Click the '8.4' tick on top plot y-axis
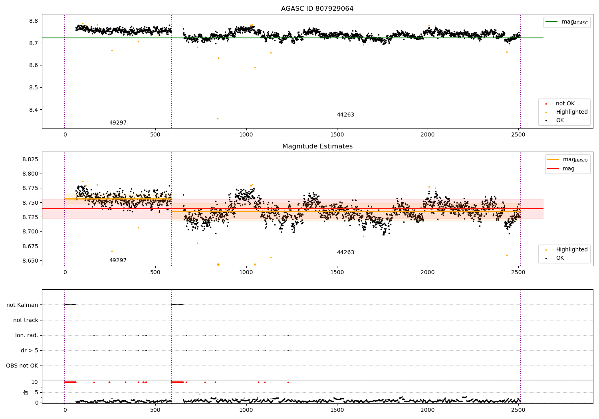Image resolution: width=599 pixels, height=419 pixels. [34, 110]
